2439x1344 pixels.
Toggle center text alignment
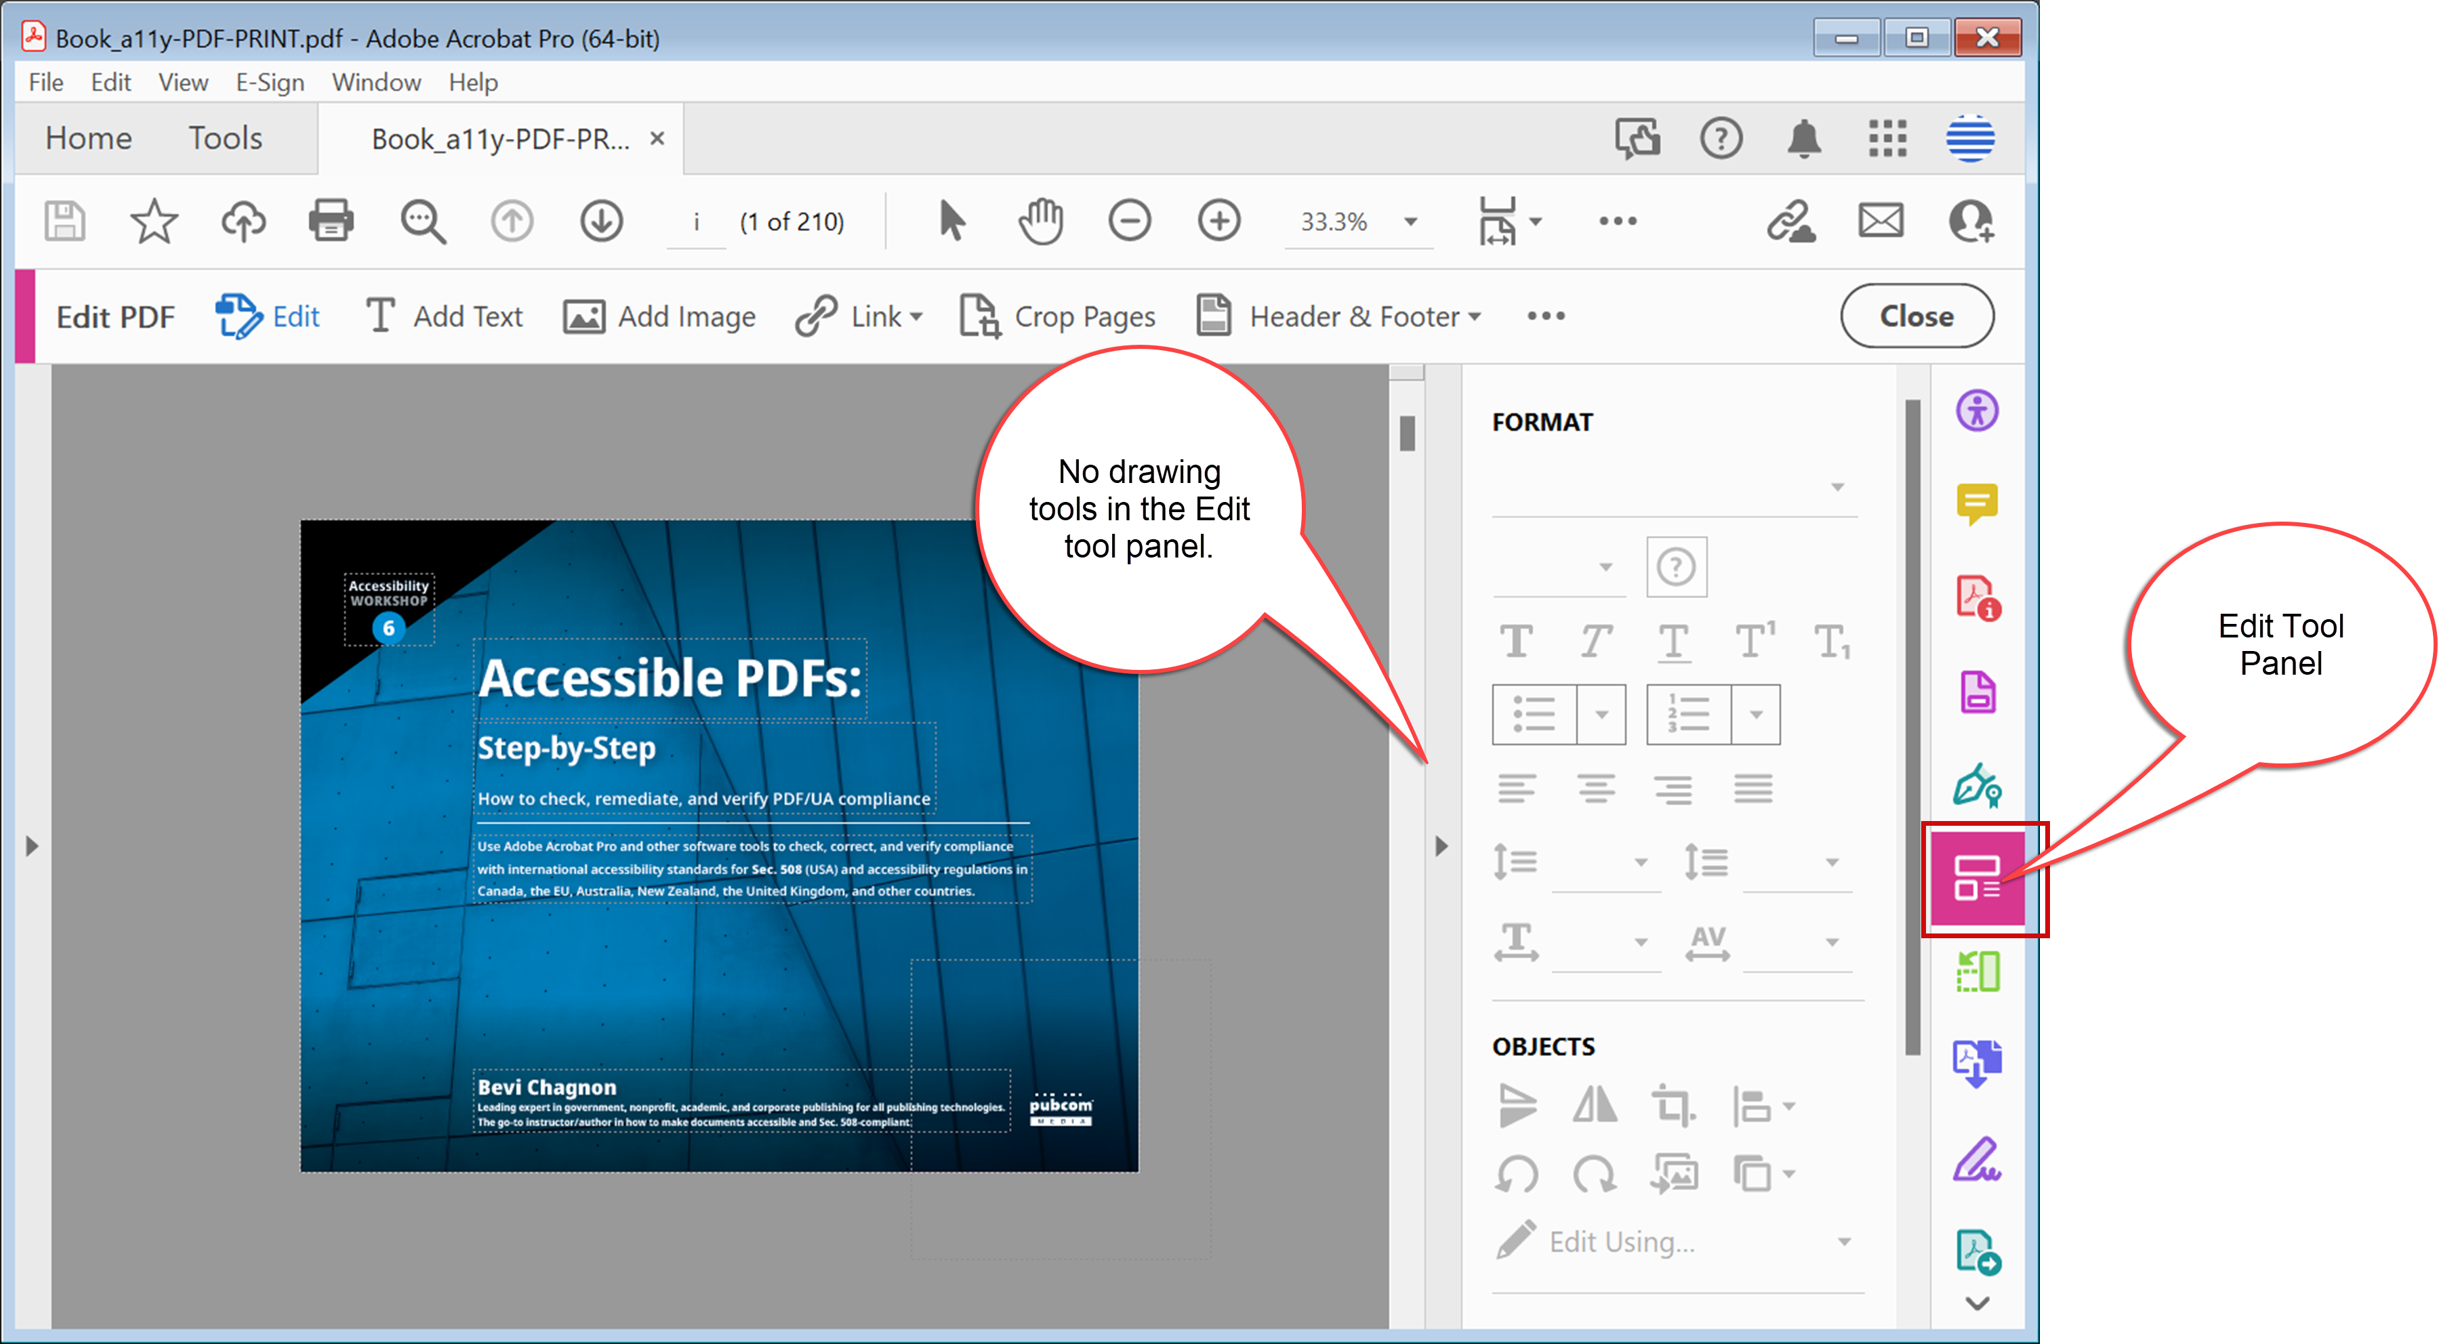tap(1595, 789)
